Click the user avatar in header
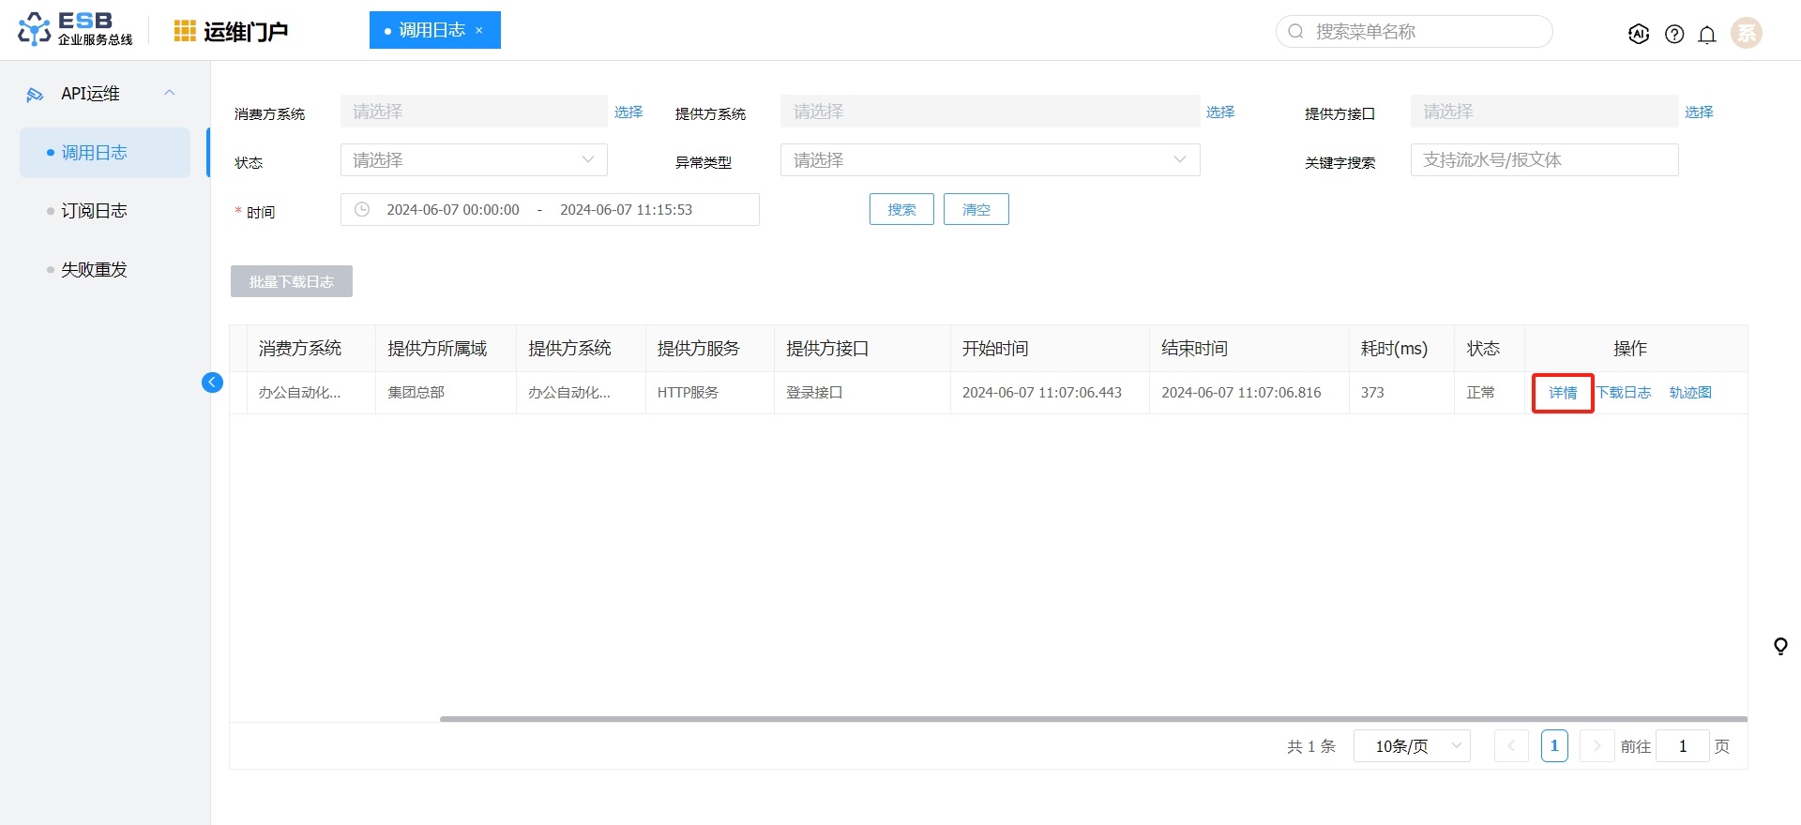1801x825 pixels. 1746,33
